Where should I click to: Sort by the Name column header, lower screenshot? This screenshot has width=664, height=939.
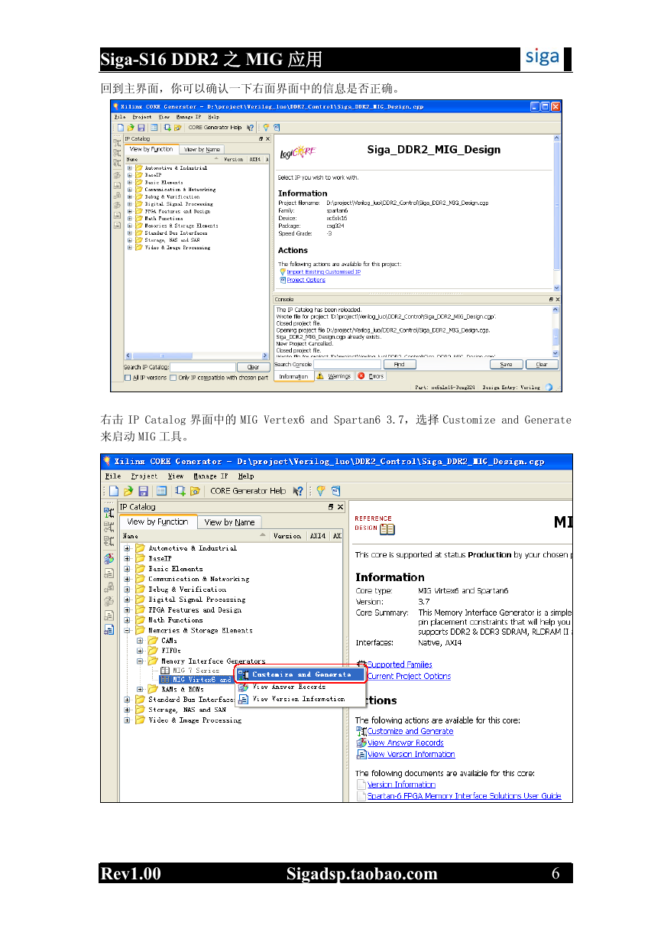pyautogui.click(x=193, y=536)
